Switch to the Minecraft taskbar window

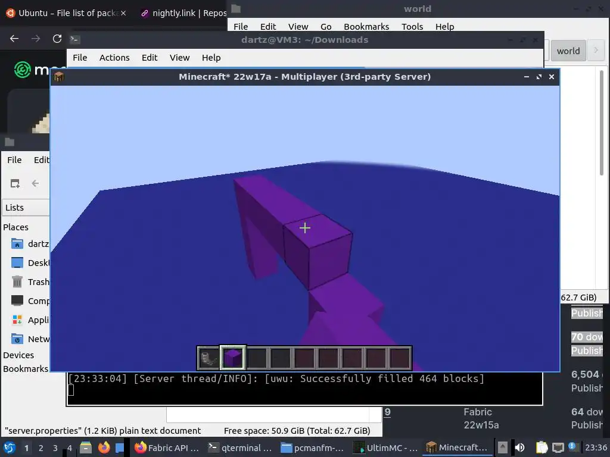pyautogui.click(x=457, y=447)
